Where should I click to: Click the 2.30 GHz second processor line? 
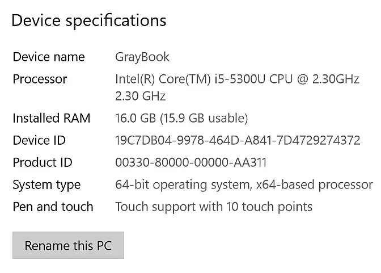[x=140, y=96]
